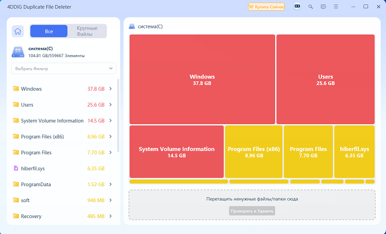Switch to the Все tab

coord(49,31)
